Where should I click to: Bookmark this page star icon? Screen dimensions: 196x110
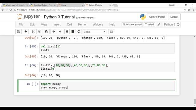point(189,10)
